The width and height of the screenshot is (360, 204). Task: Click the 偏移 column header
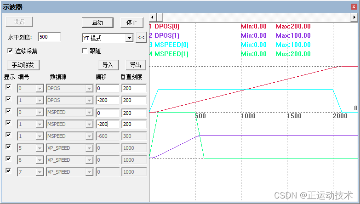(101, 77)
